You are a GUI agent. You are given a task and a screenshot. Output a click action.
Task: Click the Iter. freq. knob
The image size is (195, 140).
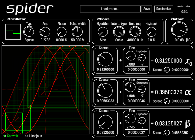pyautogui.click(x=135, y=32)
